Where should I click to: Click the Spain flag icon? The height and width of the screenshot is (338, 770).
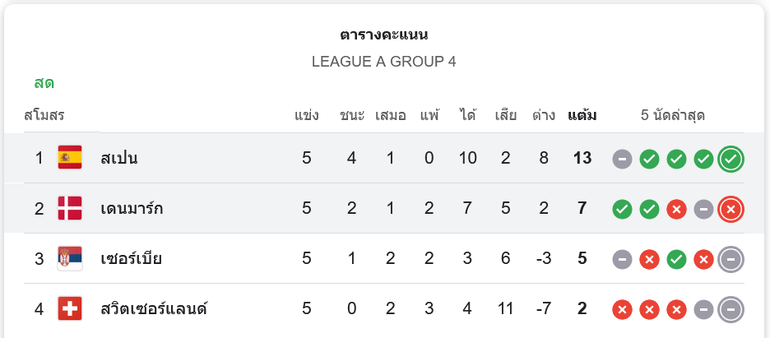point(70,158)
